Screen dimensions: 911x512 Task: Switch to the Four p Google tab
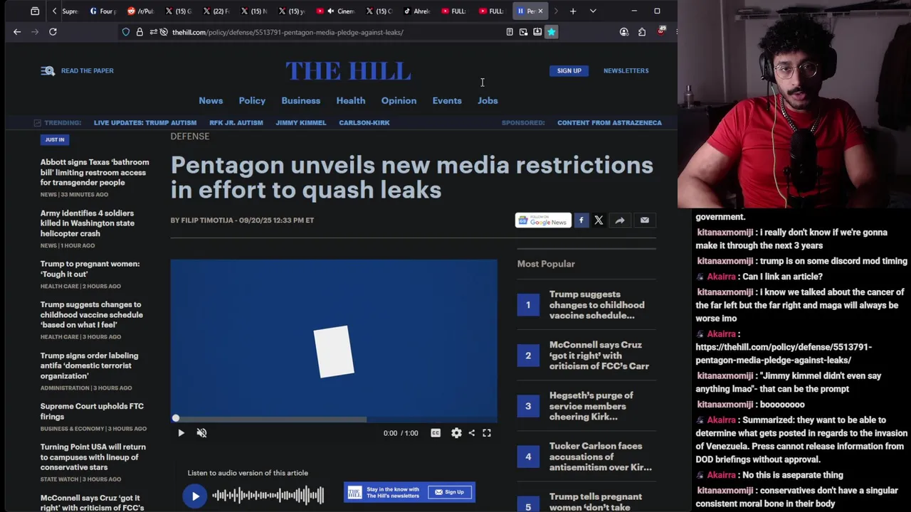102,11
